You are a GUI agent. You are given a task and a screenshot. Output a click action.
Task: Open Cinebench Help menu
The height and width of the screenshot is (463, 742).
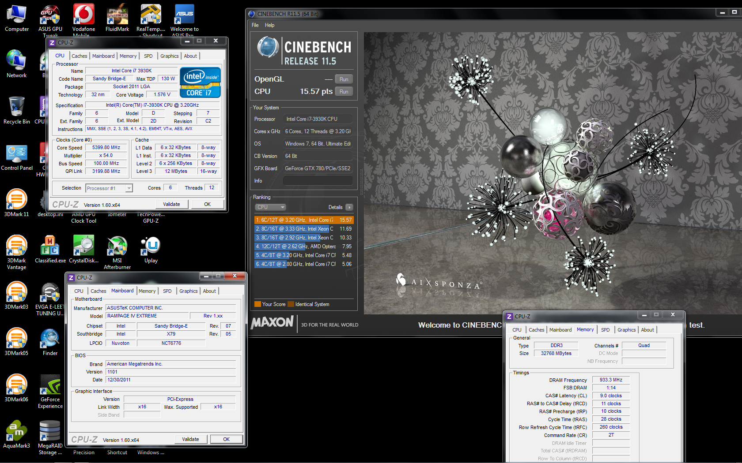(269, 25)
